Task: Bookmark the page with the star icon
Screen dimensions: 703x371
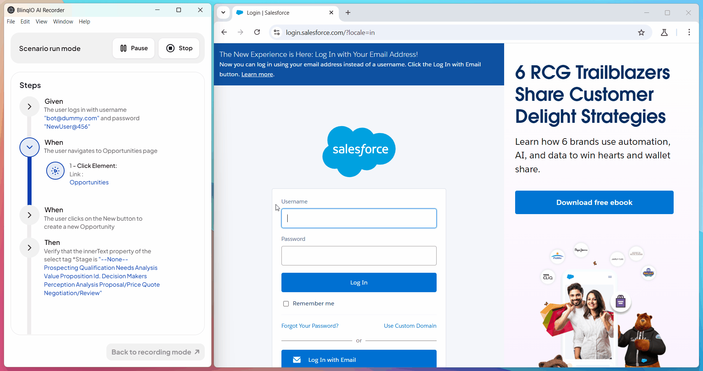Action: pyautogui.click(x=641, y=32)
